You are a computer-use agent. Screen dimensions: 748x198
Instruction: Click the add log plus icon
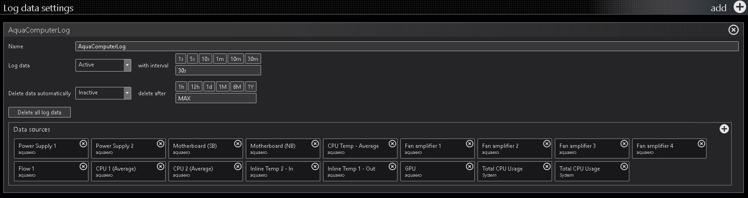[x=739, y=7]
